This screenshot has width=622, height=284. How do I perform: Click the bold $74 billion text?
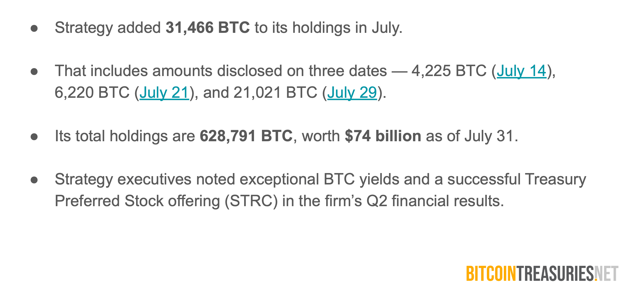[x=383, y=136]
